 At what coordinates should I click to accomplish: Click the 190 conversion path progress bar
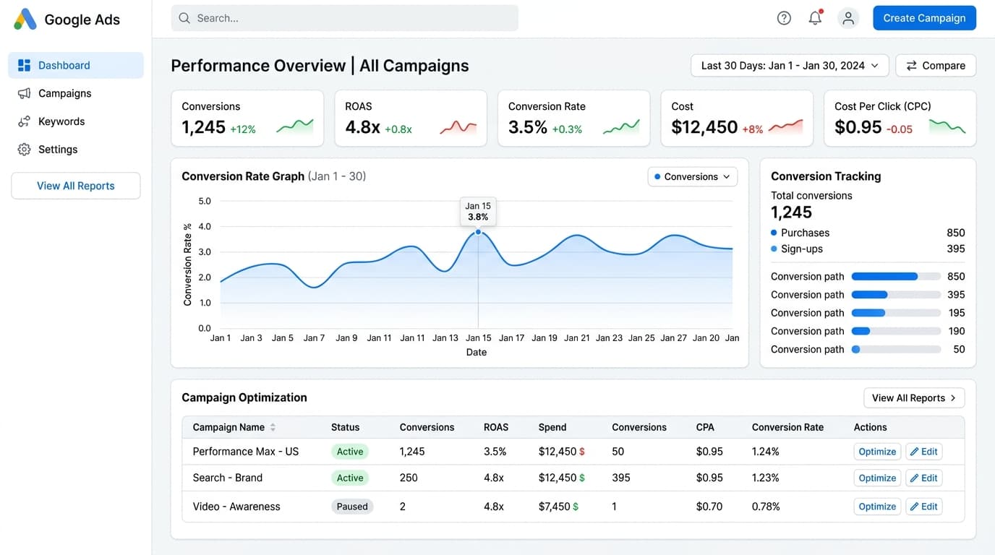pos(896,331)
